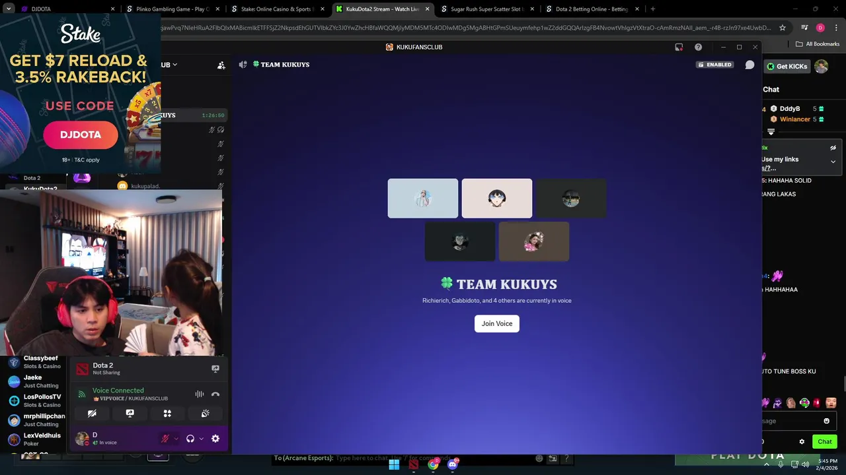The width and height of the screenshot is (846, 475).
Task: Share your screen from voice panel
Action: pyautogui.click(x=130, y=413)
